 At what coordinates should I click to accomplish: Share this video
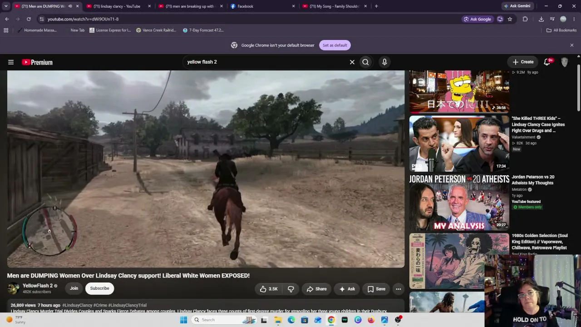click(316, 289)
